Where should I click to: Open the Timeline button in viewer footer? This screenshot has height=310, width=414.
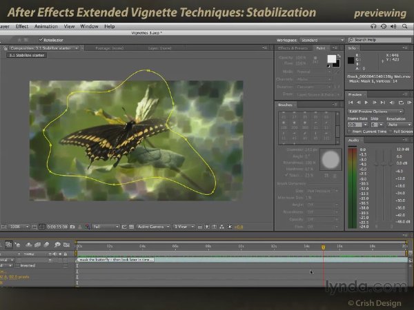tap(215, 227)
